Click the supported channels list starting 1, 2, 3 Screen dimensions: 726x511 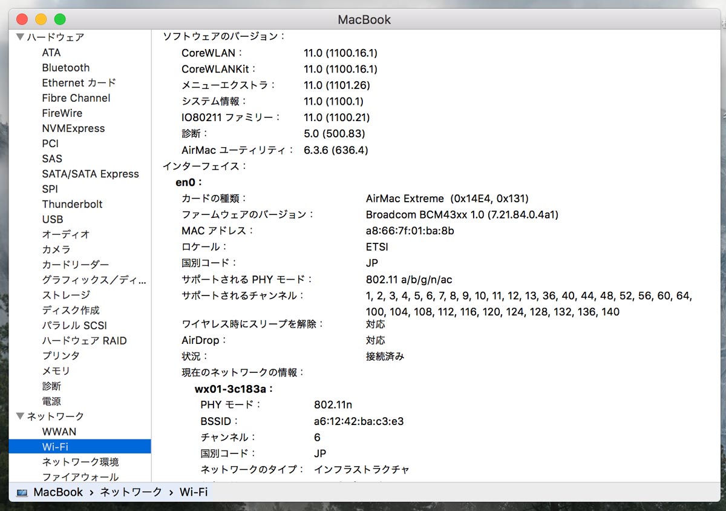pyautogui.click(x=529, y=304)
